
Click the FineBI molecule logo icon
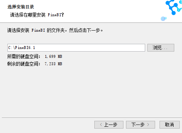click(174, 7)
